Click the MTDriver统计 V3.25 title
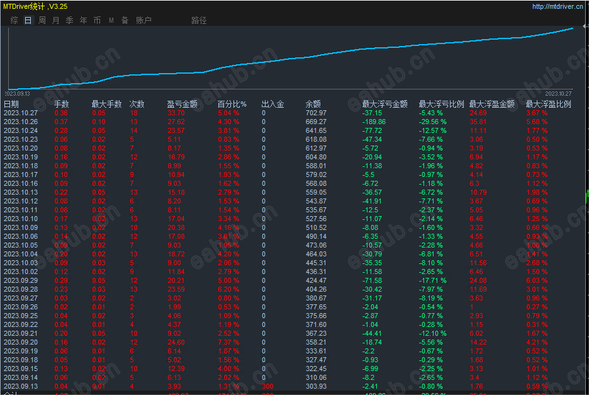Viewport: 589px width, 395px height. coord(35,6)
